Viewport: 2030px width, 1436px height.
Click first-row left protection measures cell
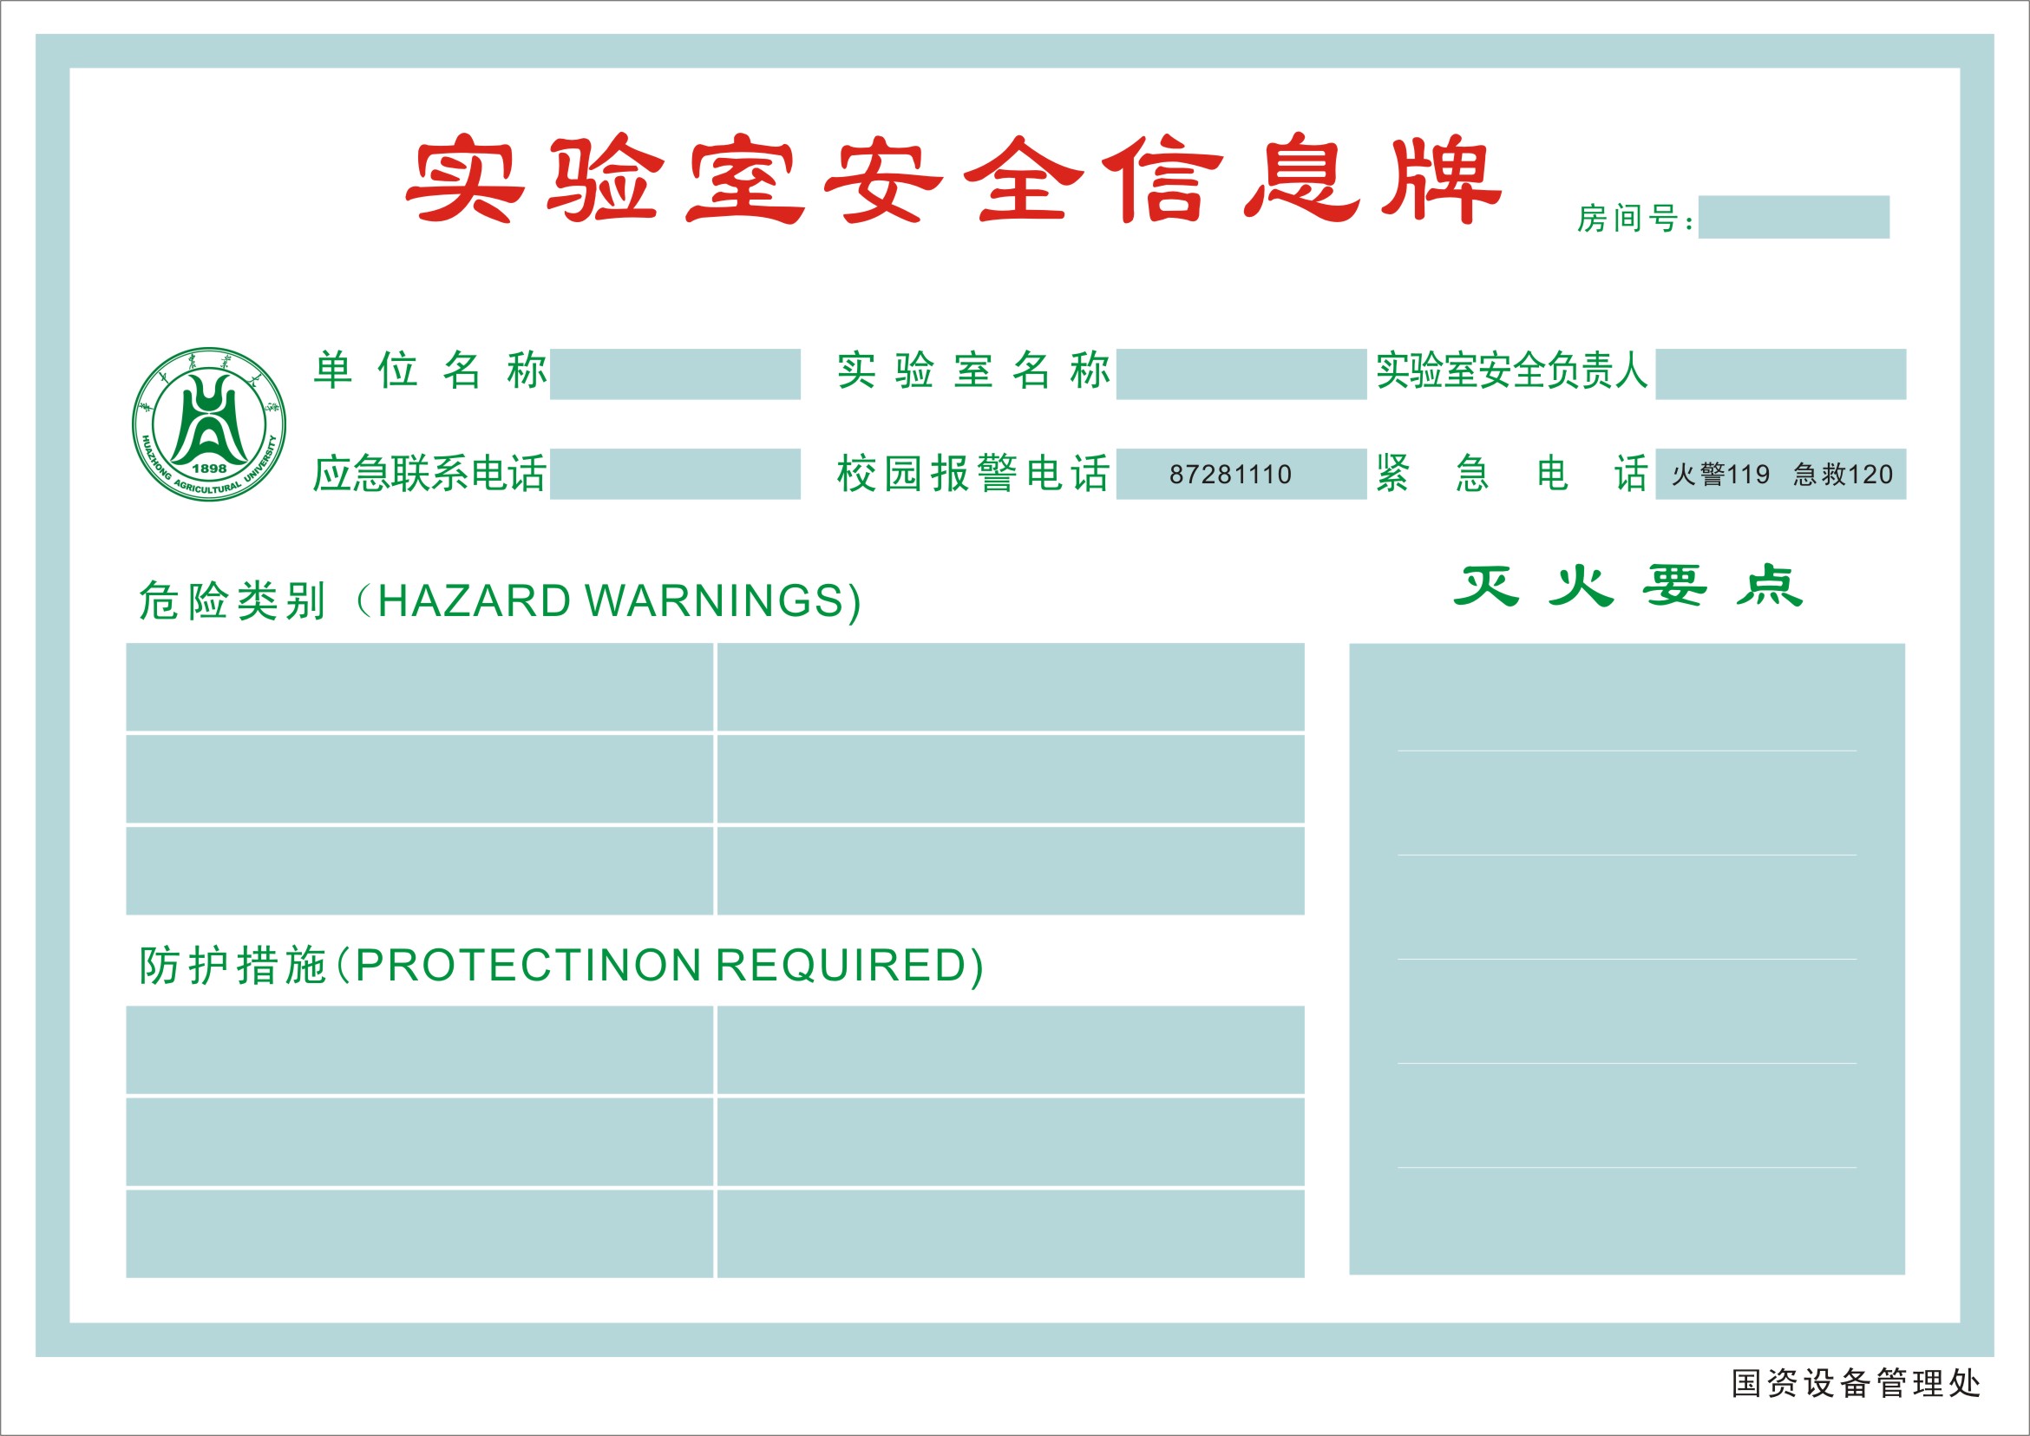coord(419,1050)
